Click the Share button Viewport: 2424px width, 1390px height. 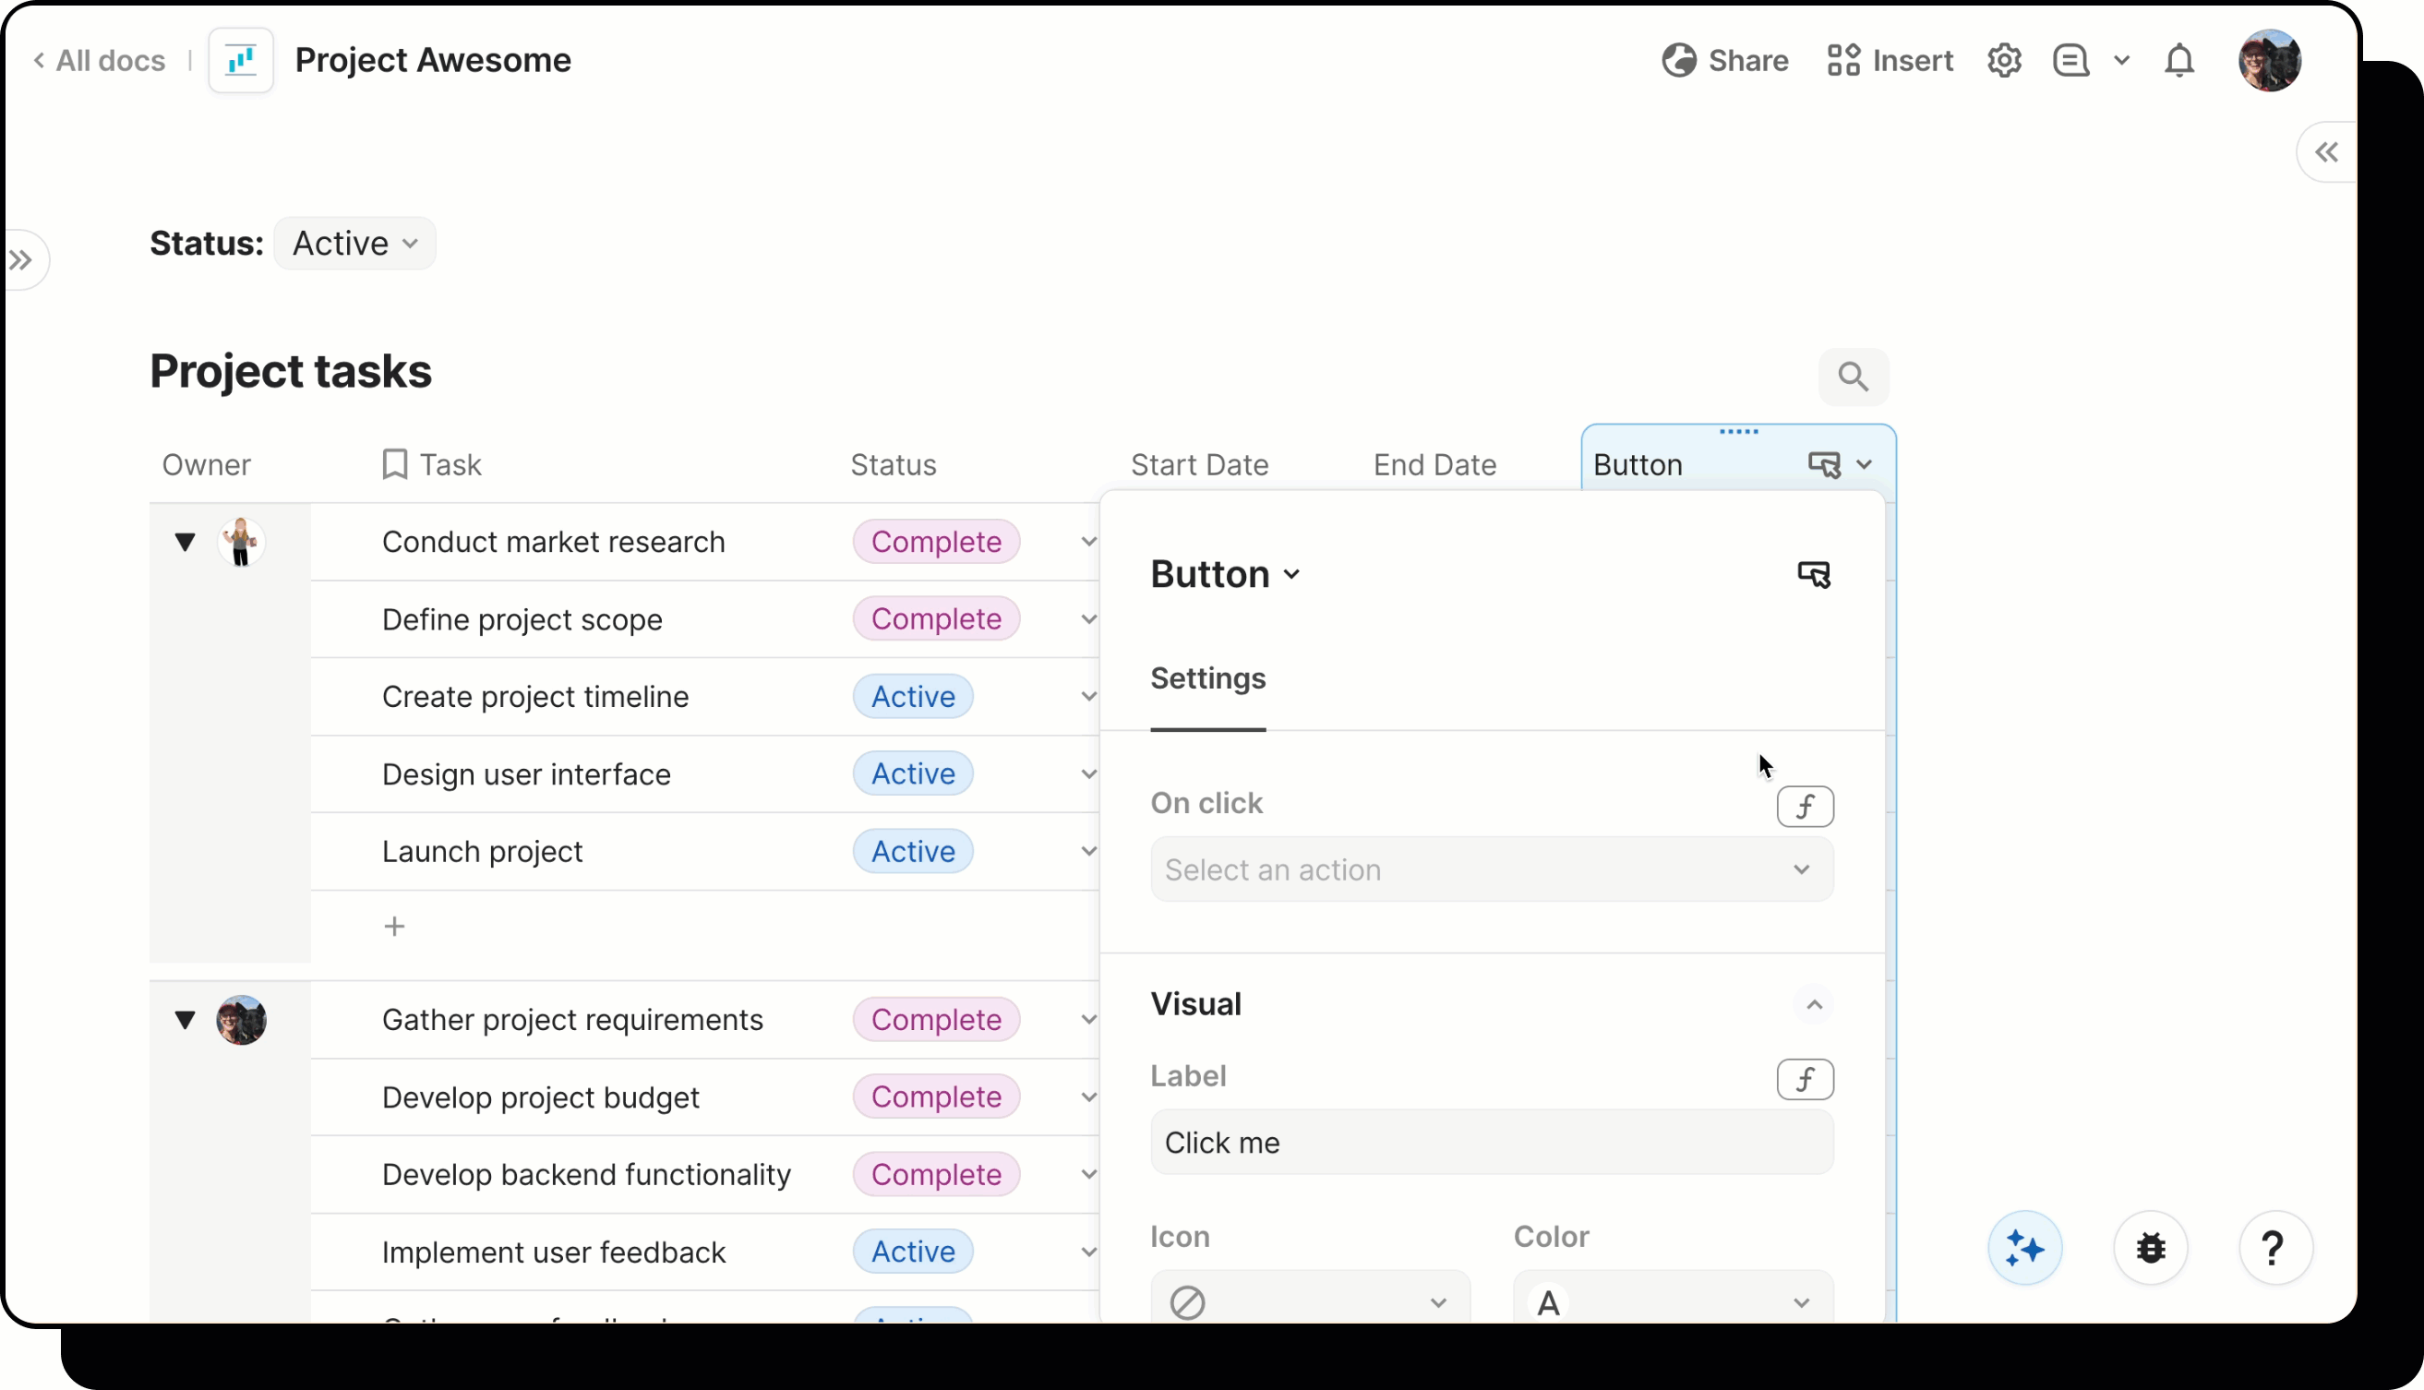tap(1725, 60)
